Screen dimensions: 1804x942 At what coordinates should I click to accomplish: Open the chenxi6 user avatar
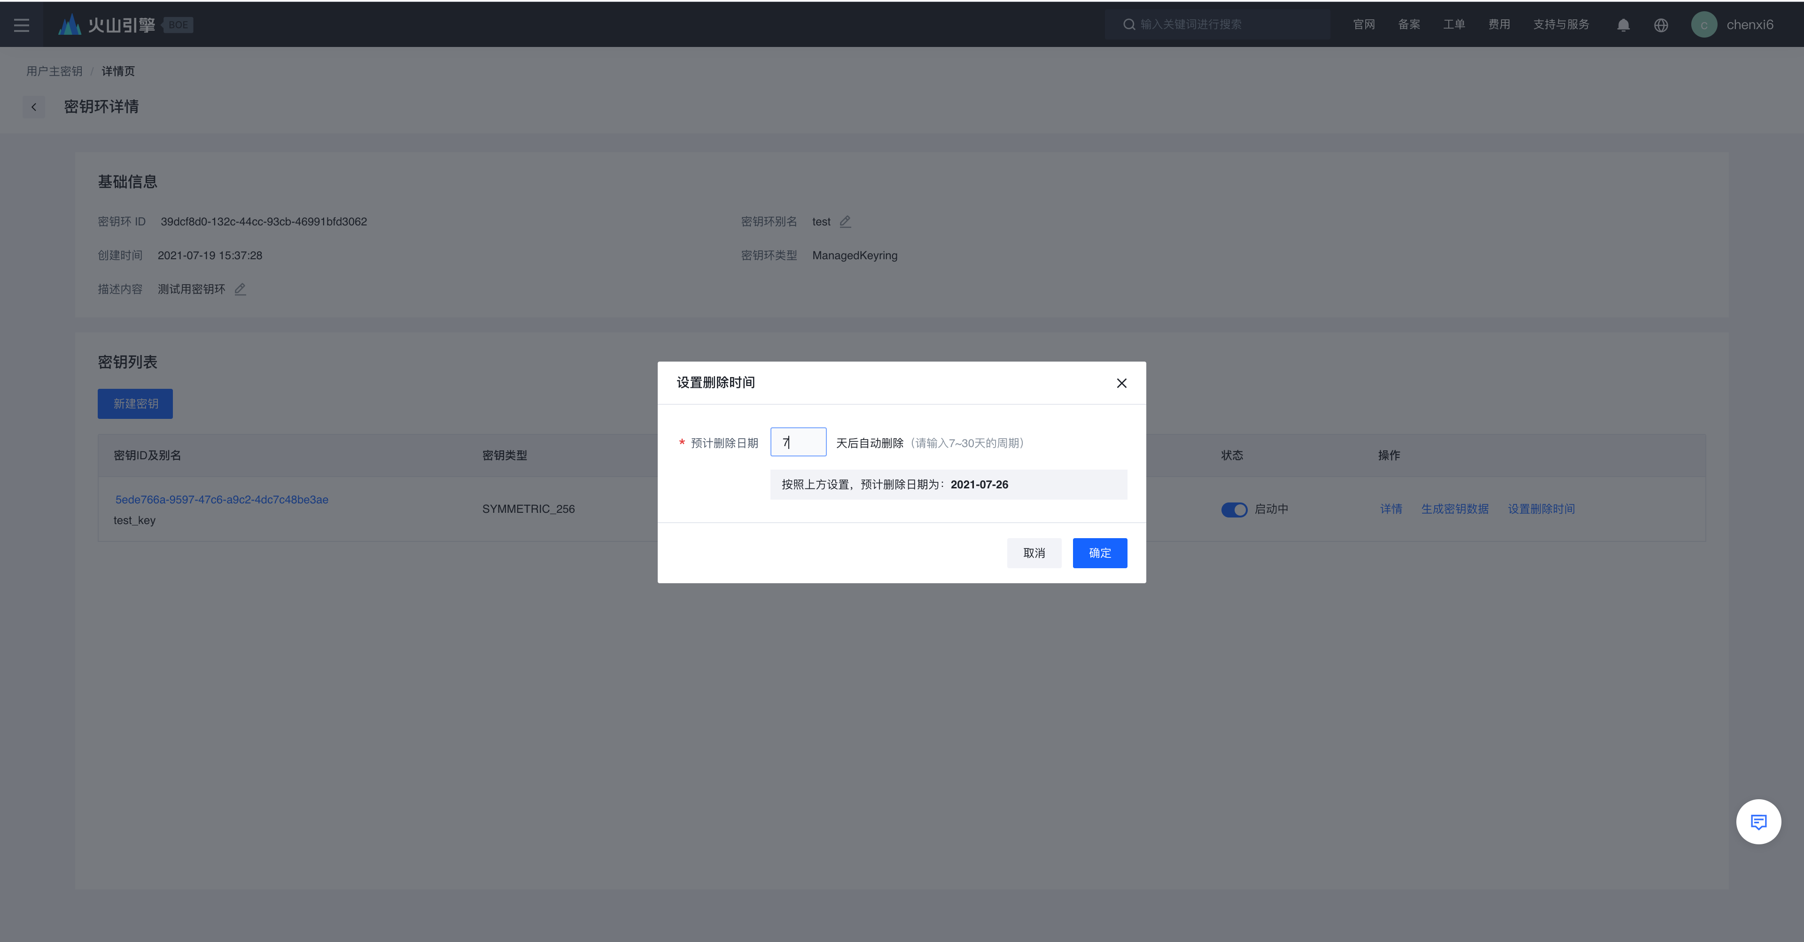point(1704,24)
